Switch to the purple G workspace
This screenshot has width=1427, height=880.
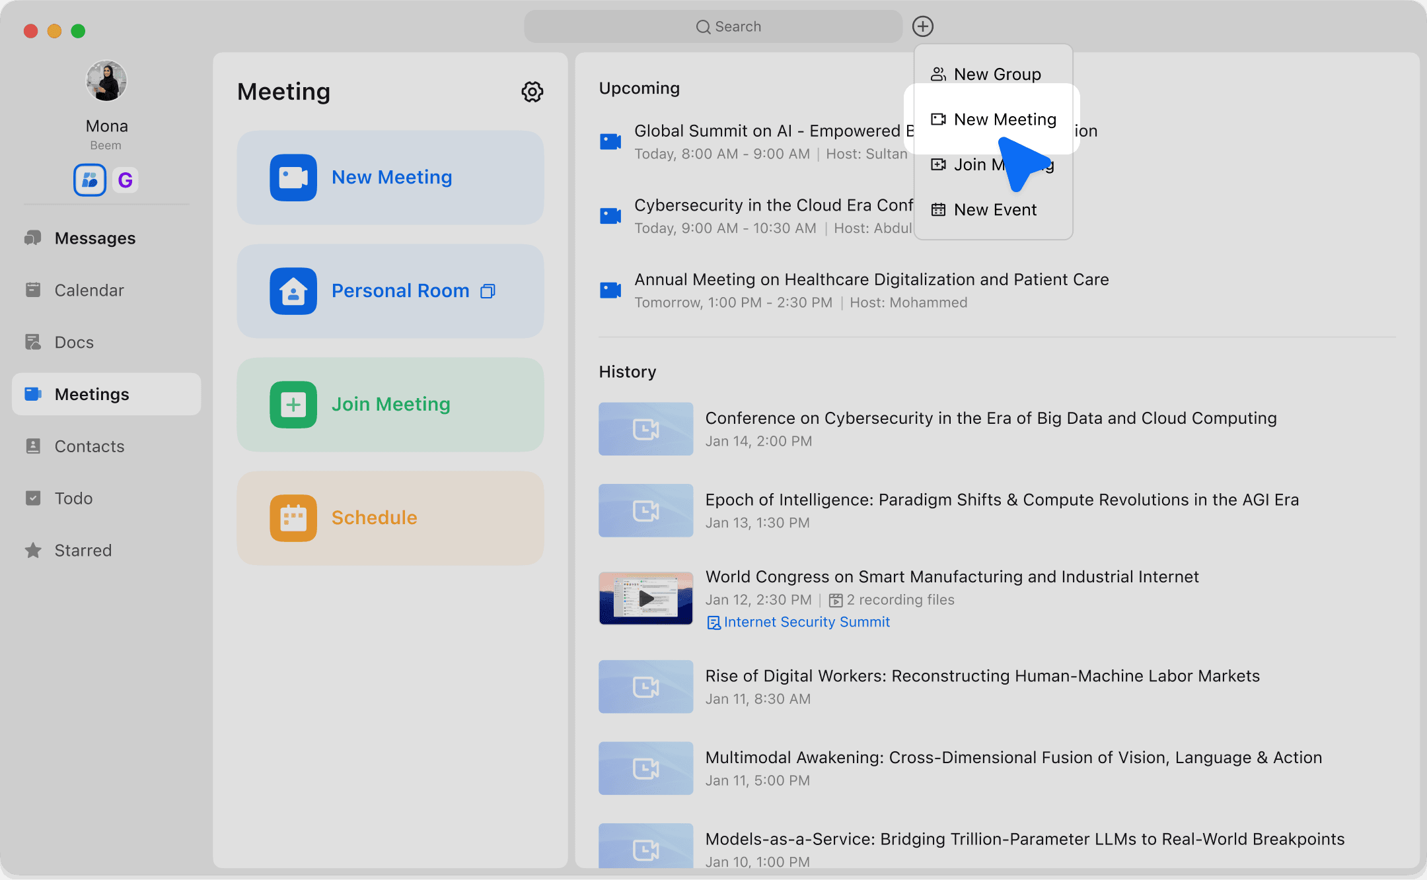[125, 180]
